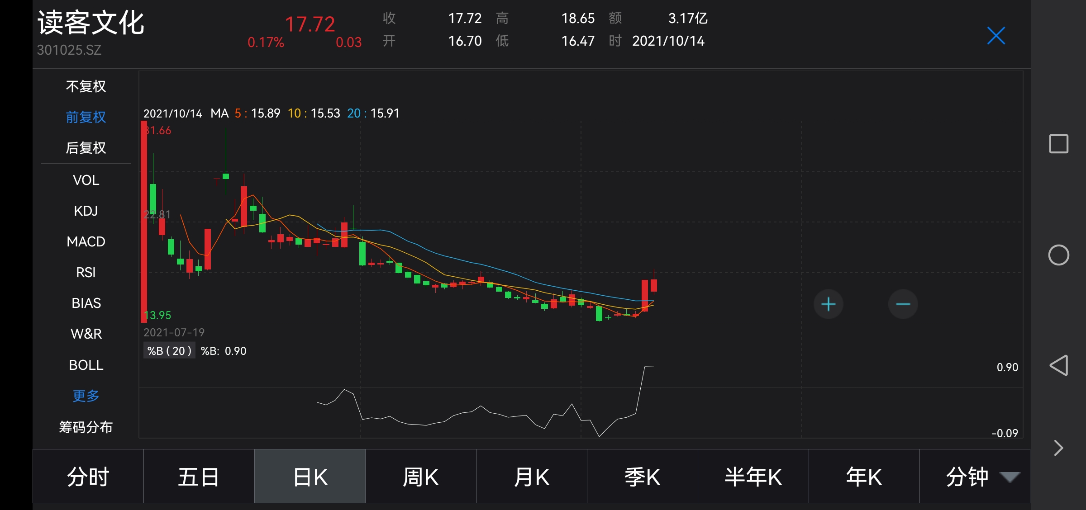This screenshot has height=510, width=1086.
Task: Click the chart low label 13.95
Action: point(158,315)
